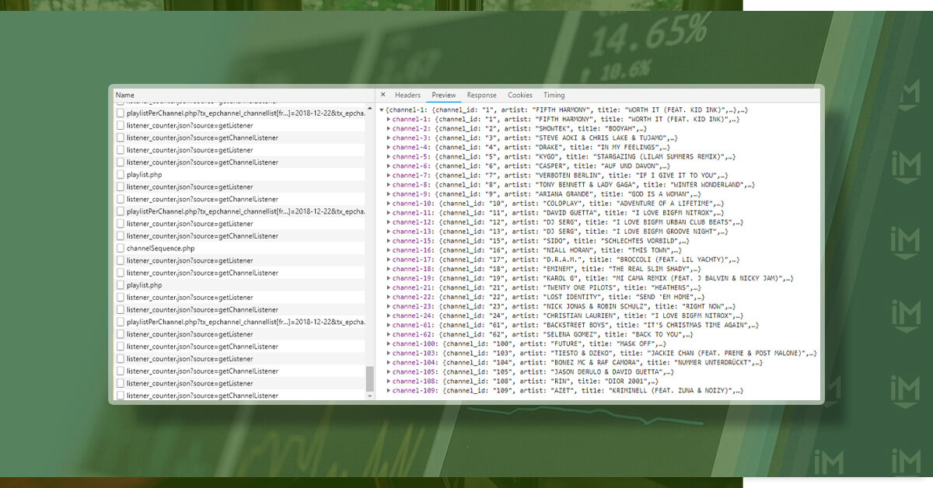Collapse the root JSON object arrow
933x488 pixels.
coord(382,110)
